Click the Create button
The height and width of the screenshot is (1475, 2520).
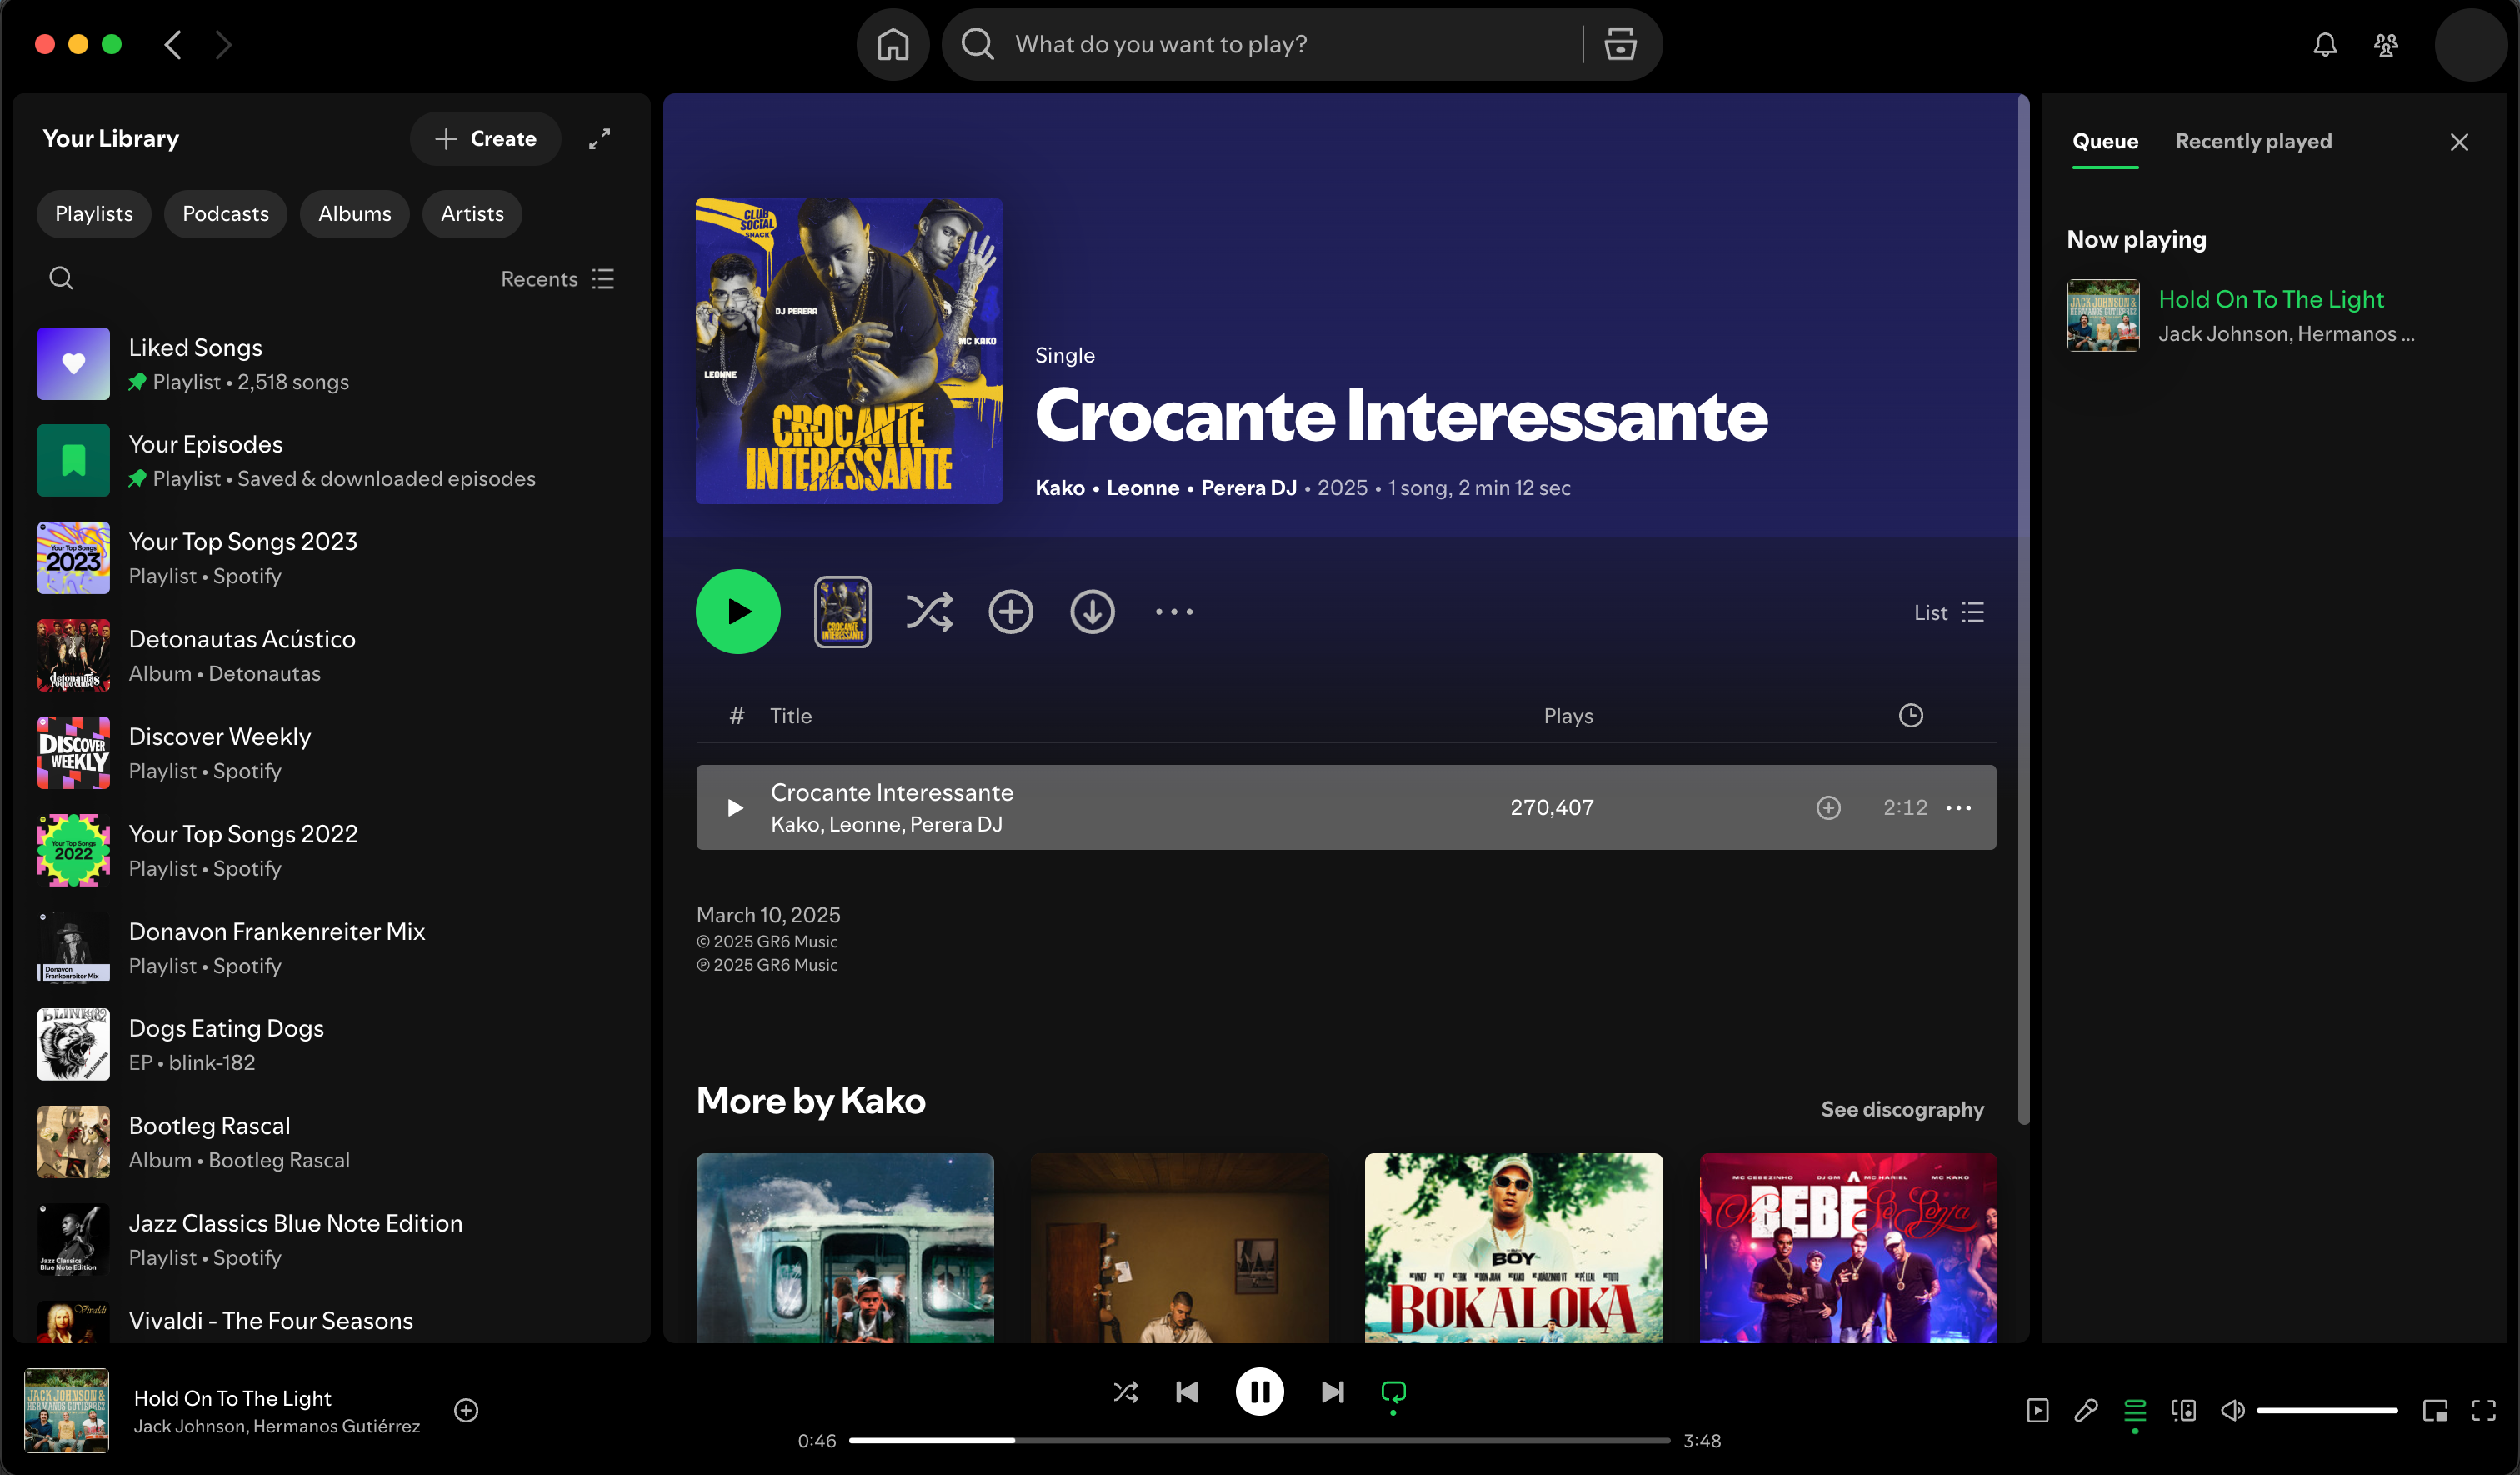[x=486, y=139]
